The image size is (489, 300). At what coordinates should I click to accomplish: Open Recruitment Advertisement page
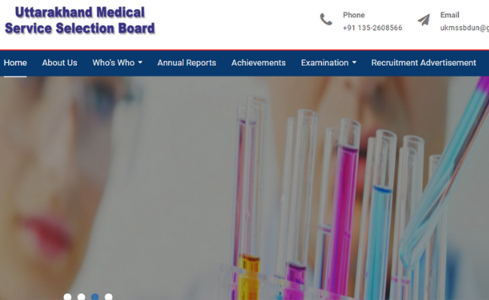[424, 62]
